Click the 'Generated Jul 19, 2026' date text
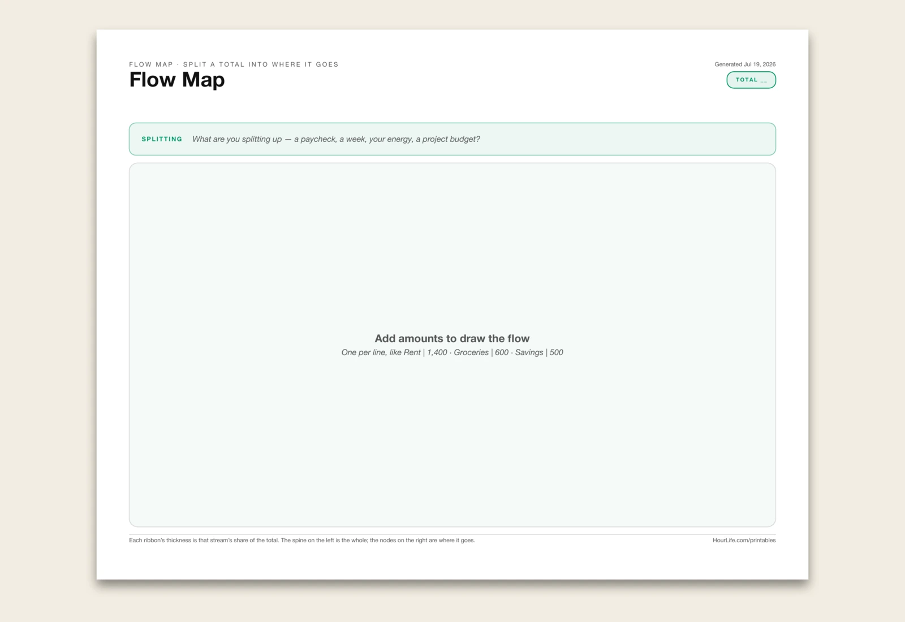This screenshot has width=905, height=622. click(x=745, y=64)
